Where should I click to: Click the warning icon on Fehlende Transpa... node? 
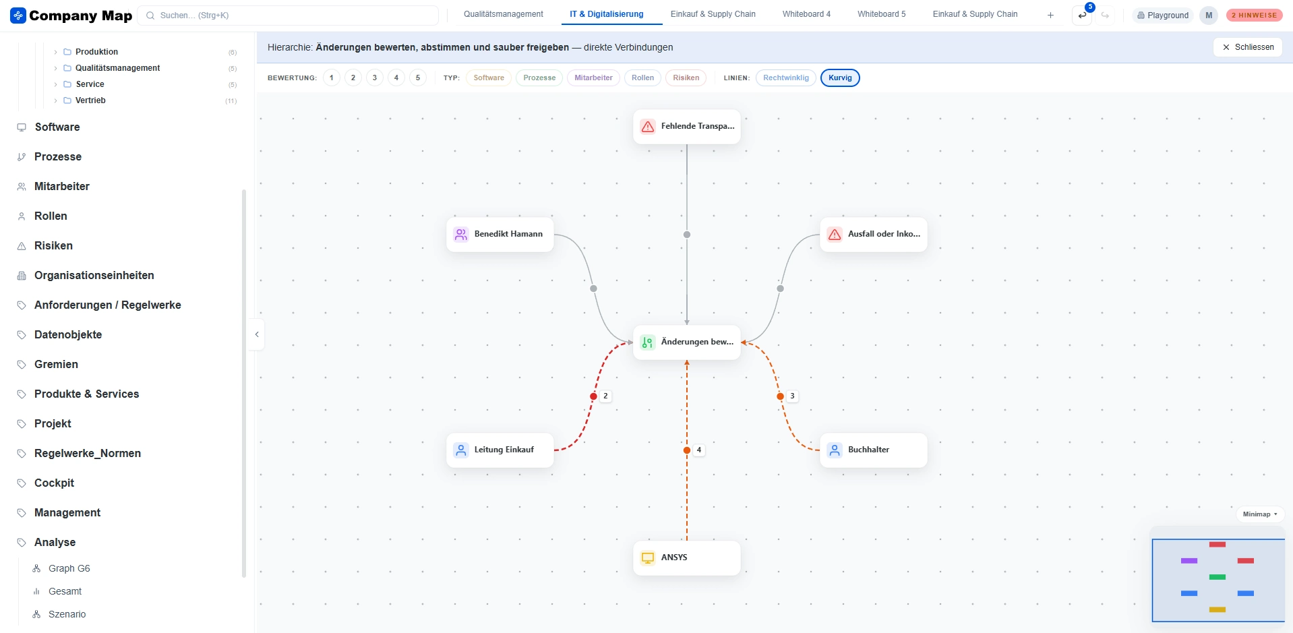coord(648,127)
